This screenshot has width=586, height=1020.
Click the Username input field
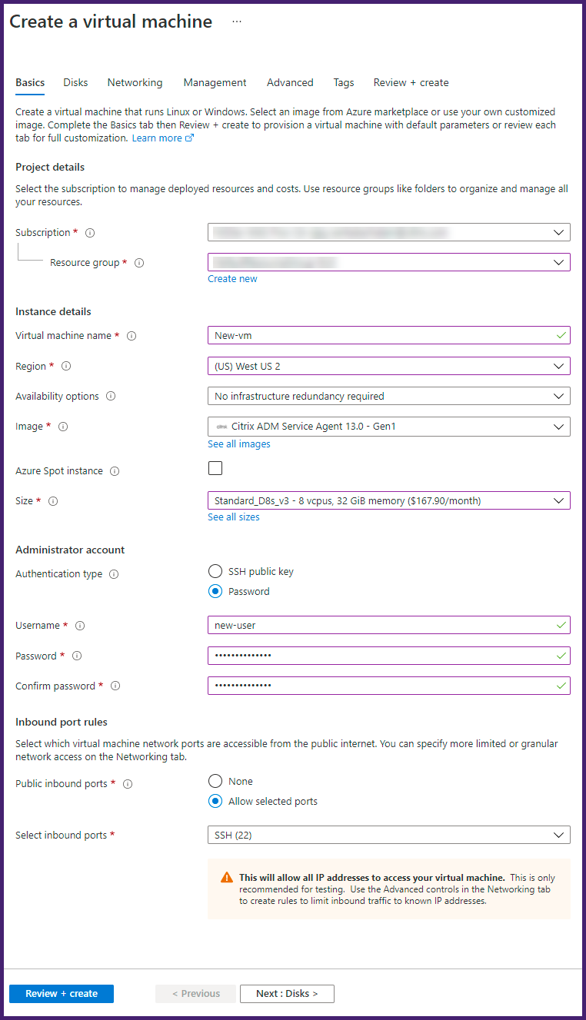click(381, 625)
